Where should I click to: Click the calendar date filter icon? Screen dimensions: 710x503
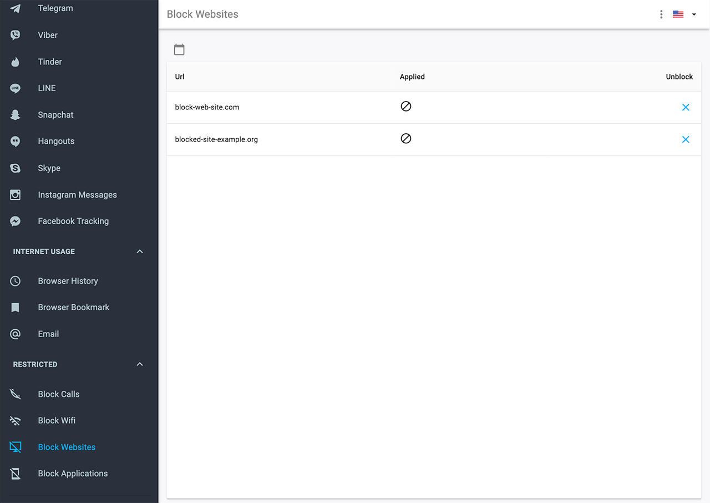coord(179,49)
